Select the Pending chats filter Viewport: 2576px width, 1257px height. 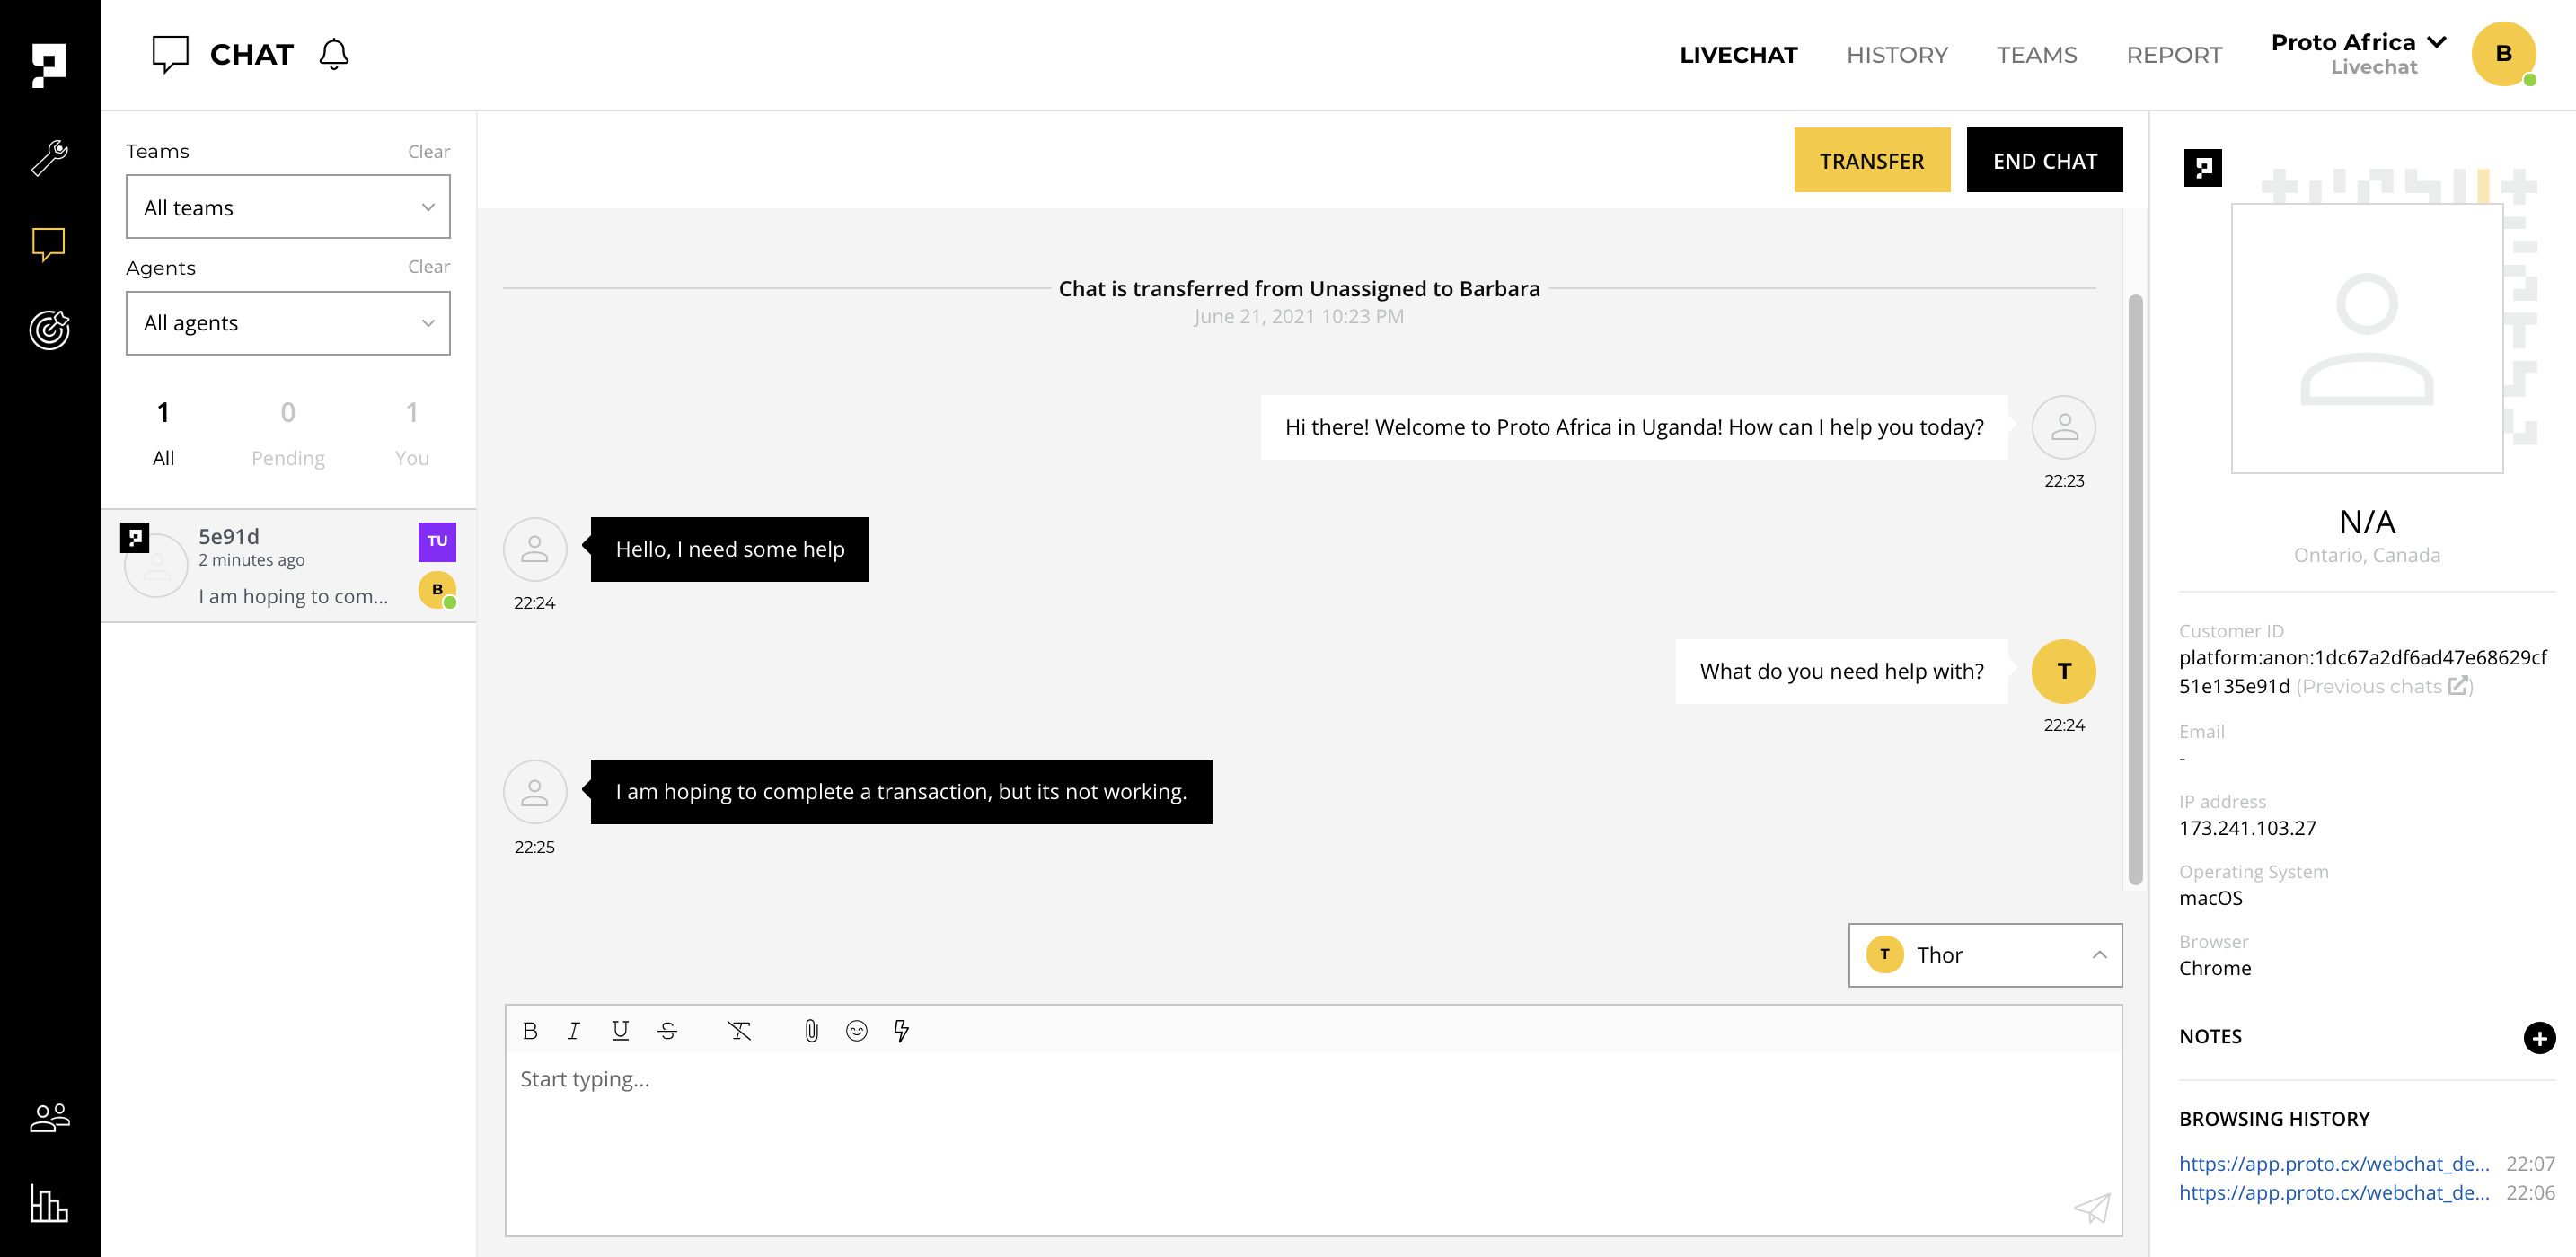pos(288,434)
